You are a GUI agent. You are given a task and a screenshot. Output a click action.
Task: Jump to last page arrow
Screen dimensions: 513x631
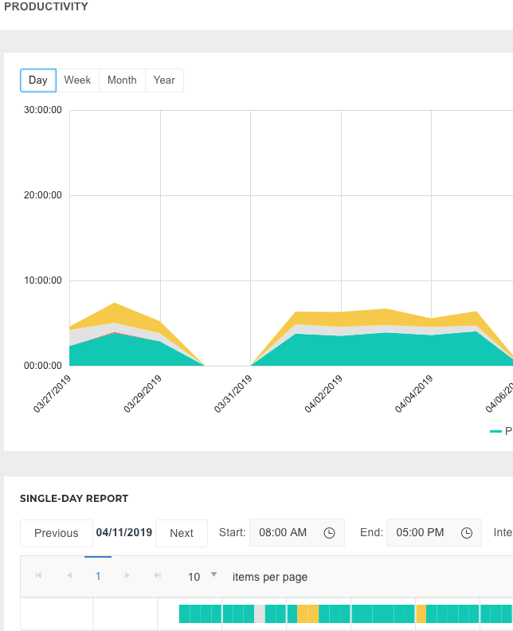[x=158, y=575]
